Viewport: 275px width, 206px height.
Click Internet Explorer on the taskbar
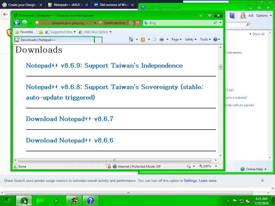[24, 201]
